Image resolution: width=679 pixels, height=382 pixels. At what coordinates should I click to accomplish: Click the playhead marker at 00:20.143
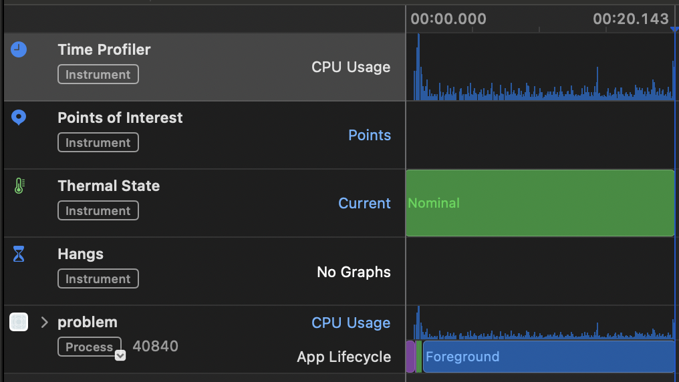coord(674,29)
